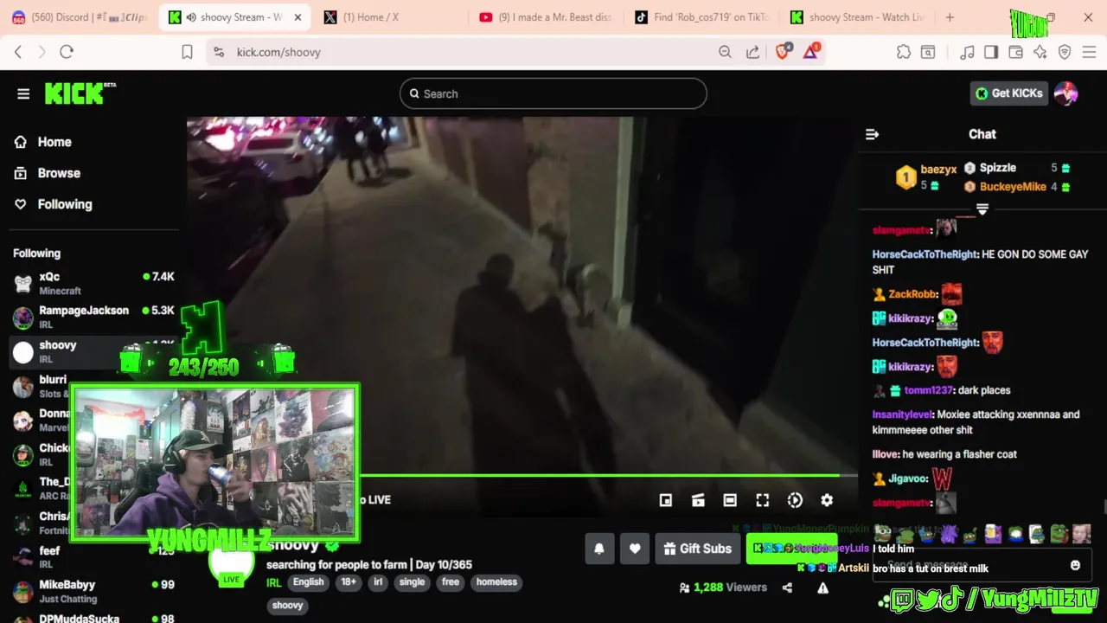Toggle the browser sidebar panel icon
Screen dimensions: 1107x623
991,52
